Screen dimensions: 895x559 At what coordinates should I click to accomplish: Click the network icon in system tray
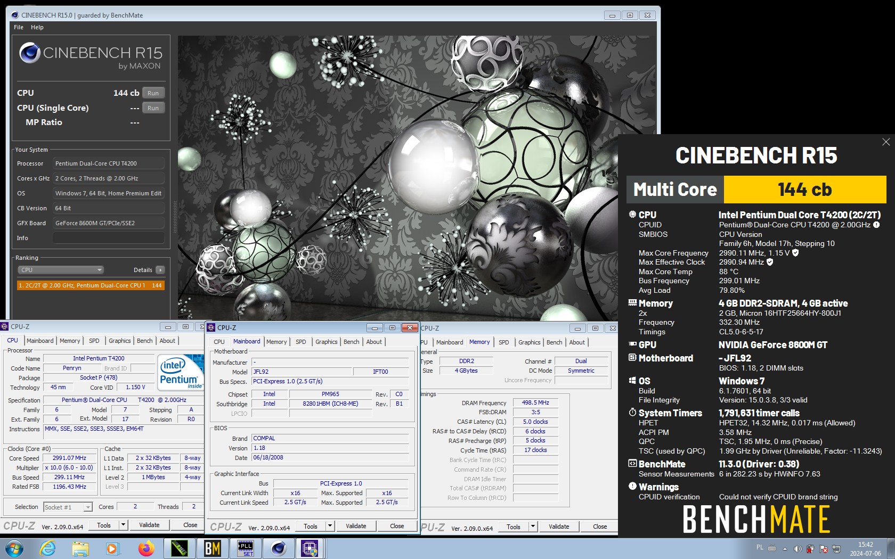(x=836, y=548)
